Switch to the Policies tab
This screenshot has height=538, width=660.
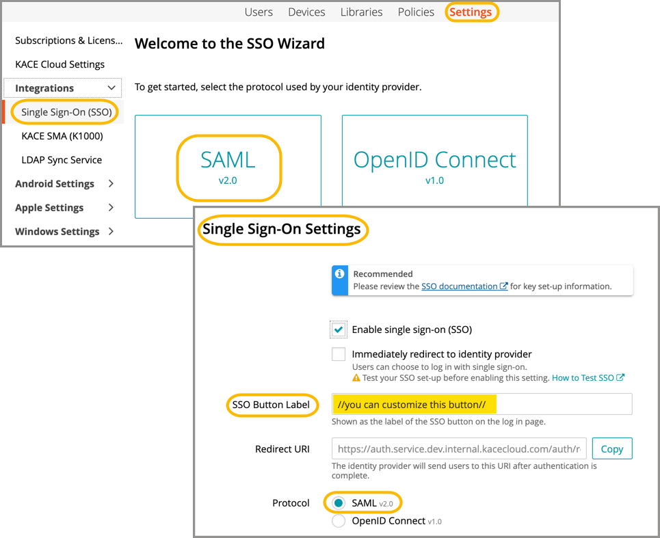pyautogui.click(x=416, y=12)
